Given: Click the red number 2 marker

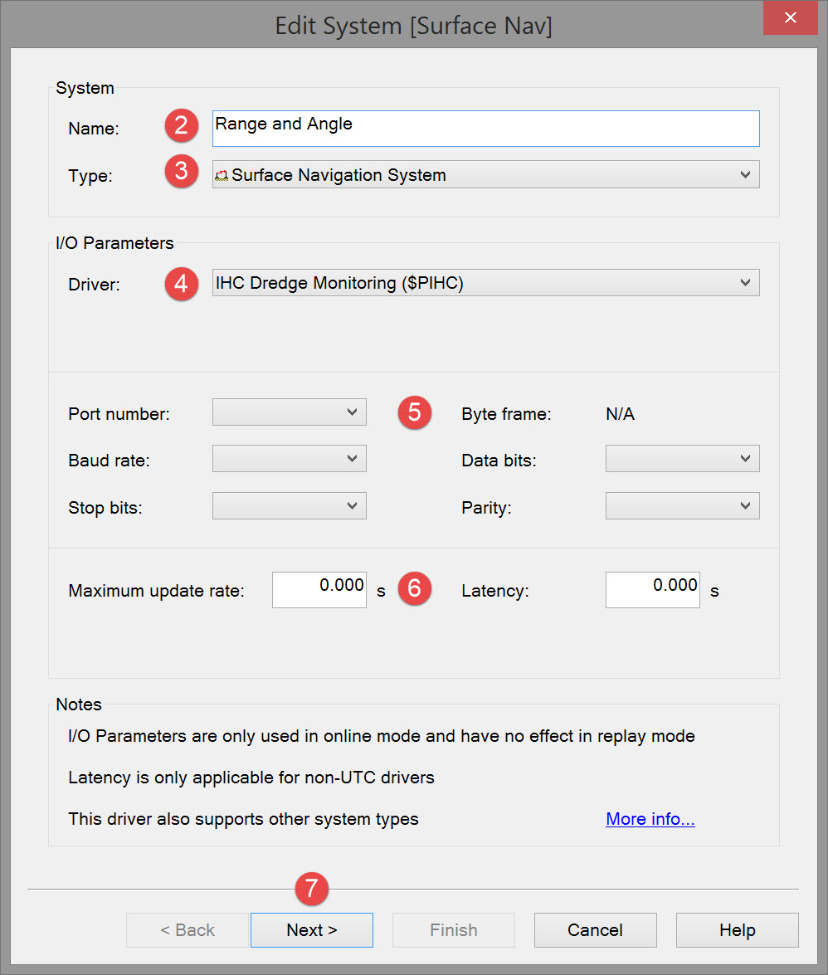Looking at the screenshot, I should click(x=182, y=125).
